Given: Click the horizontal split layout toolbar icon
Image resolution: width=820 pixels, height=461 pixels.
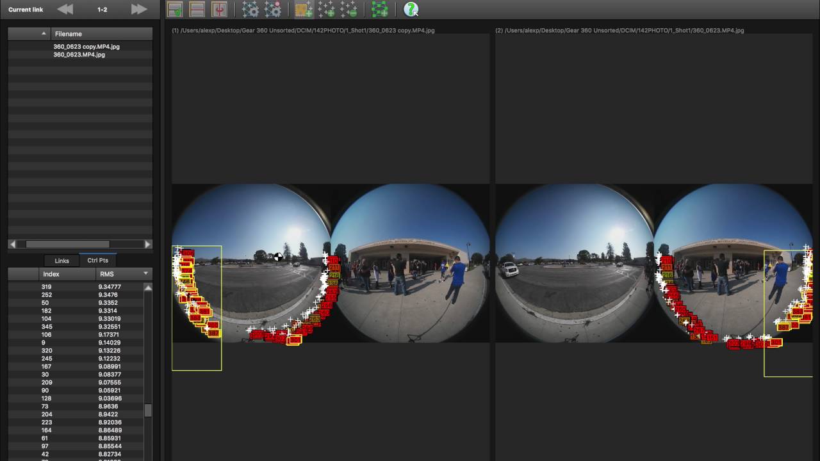Looking at the screenshot, I should tap(197, 10).
